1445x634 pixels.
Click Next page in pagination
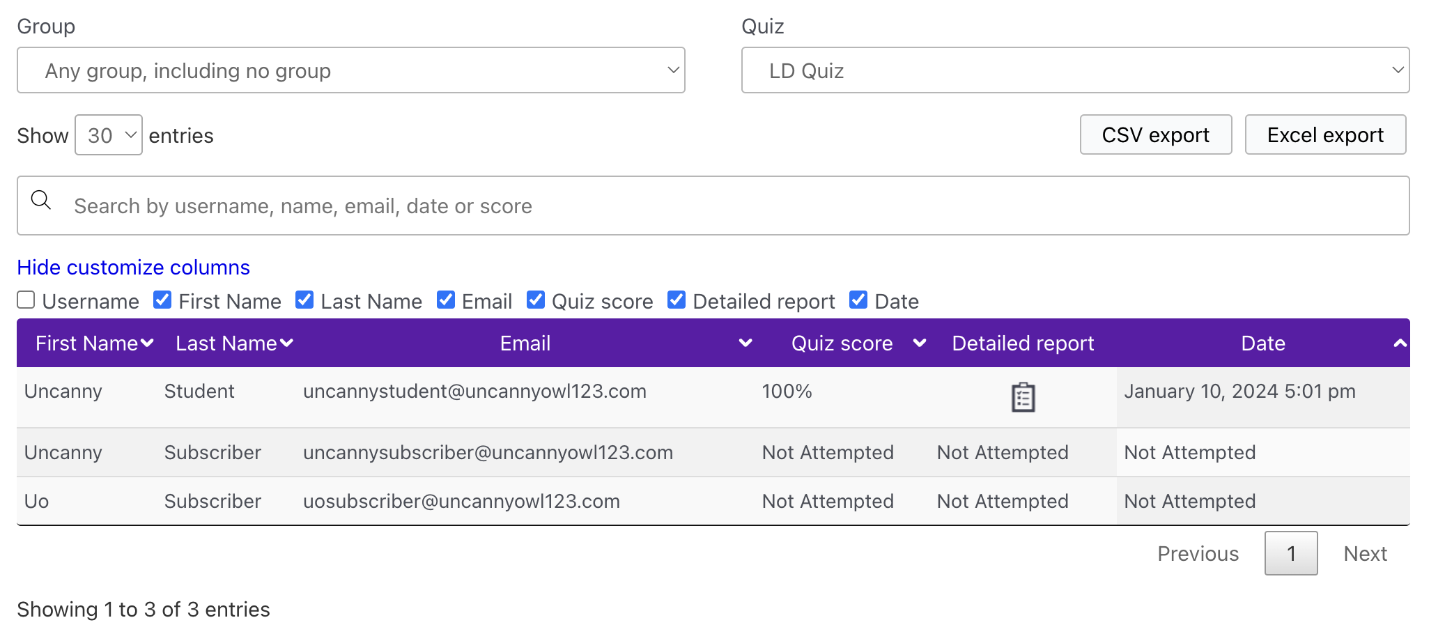[x=1364, y=553]
